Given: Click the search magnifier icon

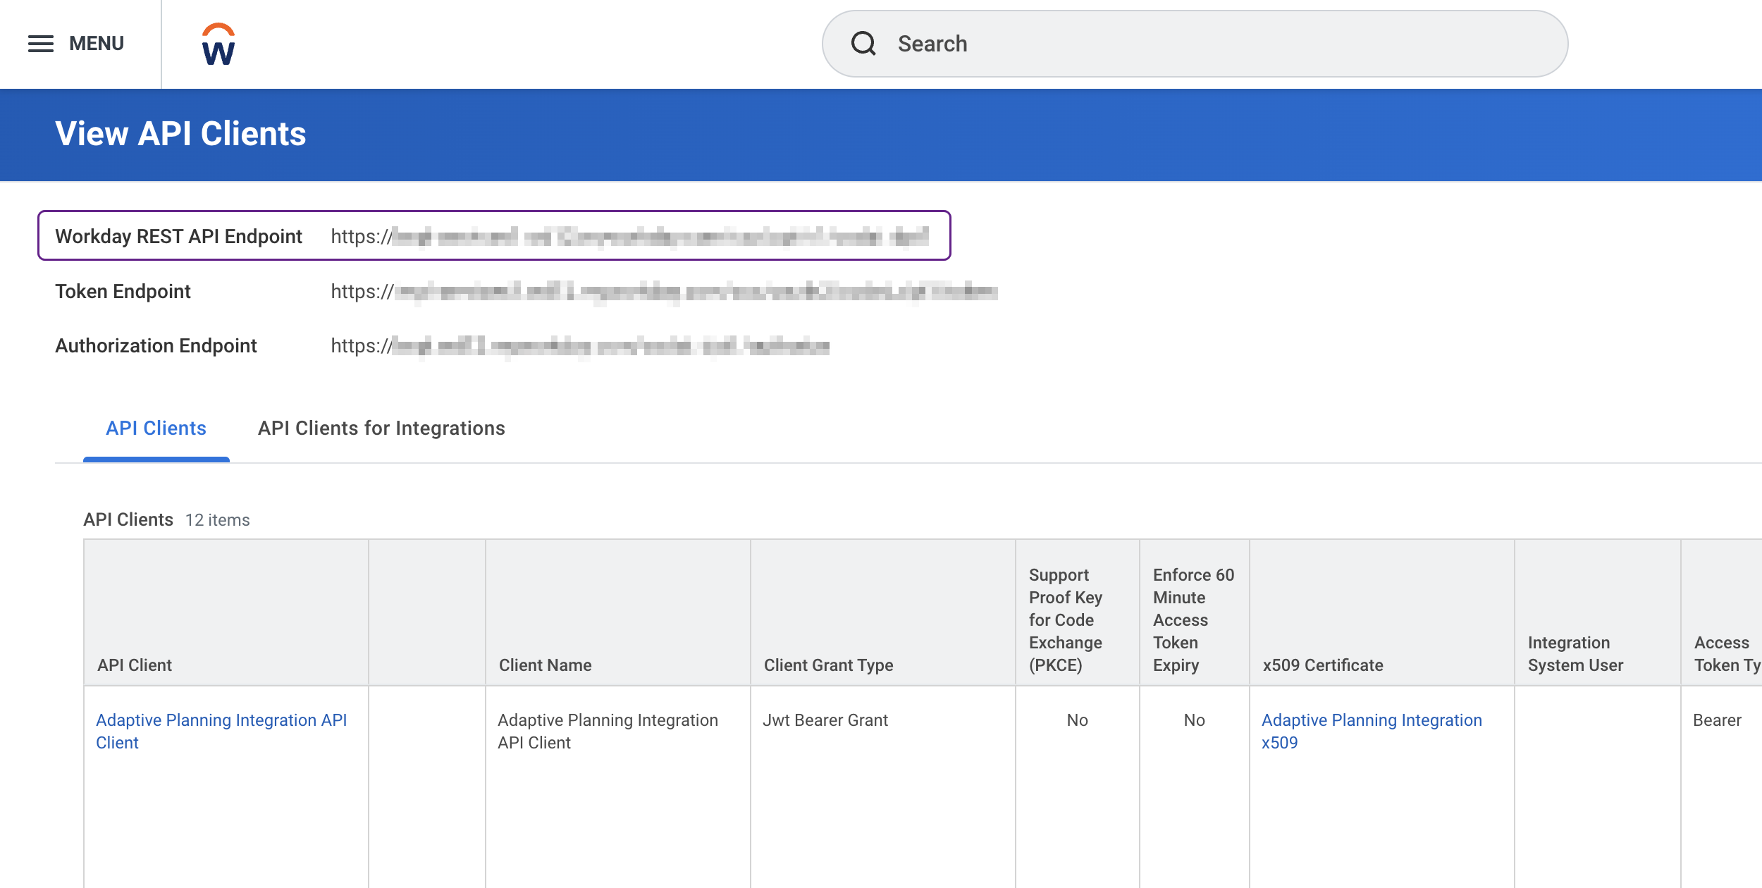Looking at the screenshot, I should [863, 44].
